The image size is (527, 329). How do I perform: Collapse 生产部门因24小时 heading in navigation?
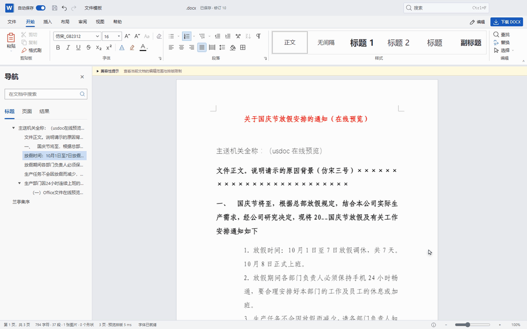(19, 183)
